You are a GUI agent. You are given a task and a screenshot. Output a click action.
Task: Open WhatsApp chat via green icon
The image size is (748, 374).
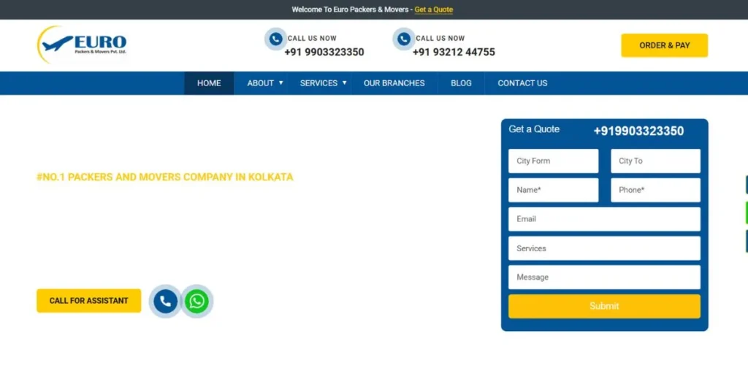point(196,301)
